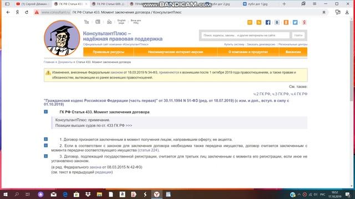Share page on Facebook
Screen dimensions: 355x199
pos(268,22)
